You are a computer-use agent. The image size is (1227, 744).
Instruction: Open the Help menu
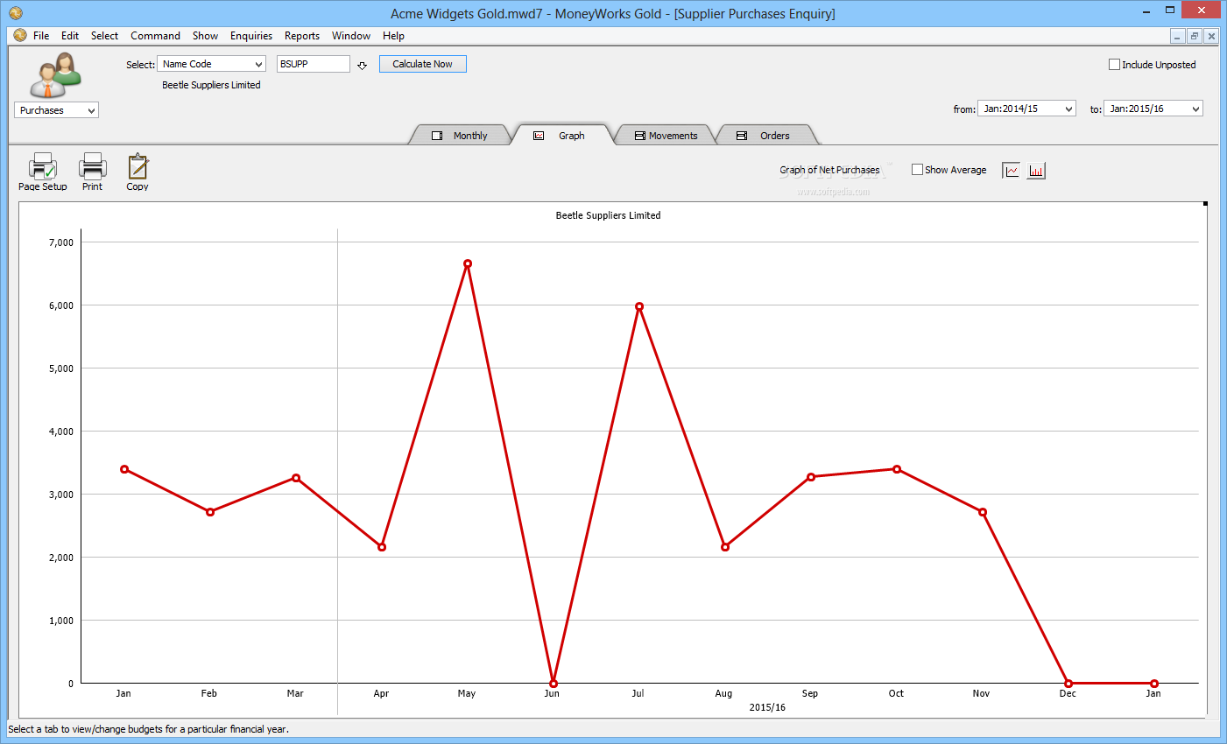tap(393, 36)
